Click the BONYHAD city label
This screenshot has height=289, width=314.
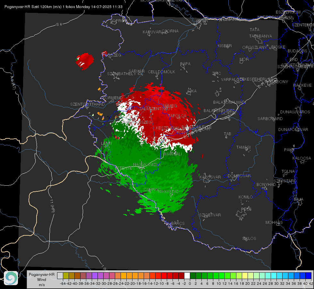click(x=266, y=185)
